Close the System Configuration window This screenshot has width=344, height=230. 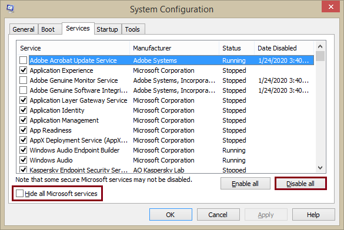point(331,7)
